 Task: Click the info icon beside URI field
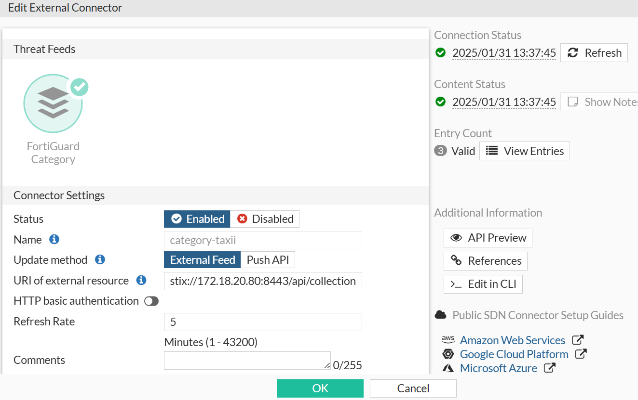[x=140, y=281]
